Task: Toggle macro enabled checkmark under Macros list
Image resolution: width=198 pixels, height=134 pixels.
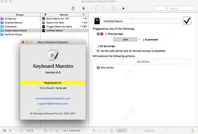Action: click(x=57, y=130)
